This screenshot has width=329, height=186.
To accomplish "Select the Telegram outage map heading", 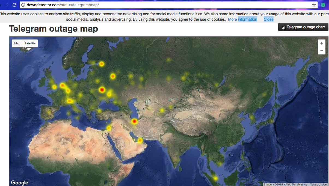I will click(x=54, y=29).
